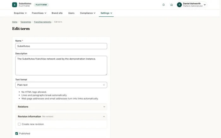Expand the Relations section

point(61,107)
